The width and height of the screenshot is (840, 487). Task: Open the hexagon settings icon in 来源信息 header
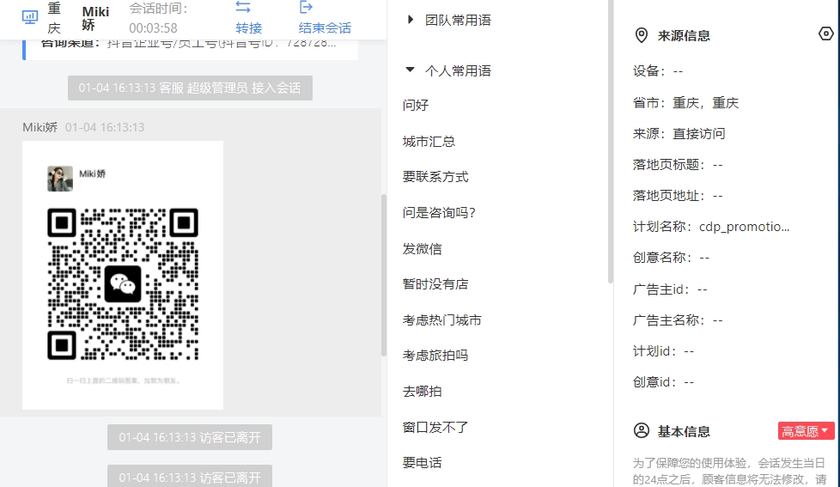click(x=826, y=33)
